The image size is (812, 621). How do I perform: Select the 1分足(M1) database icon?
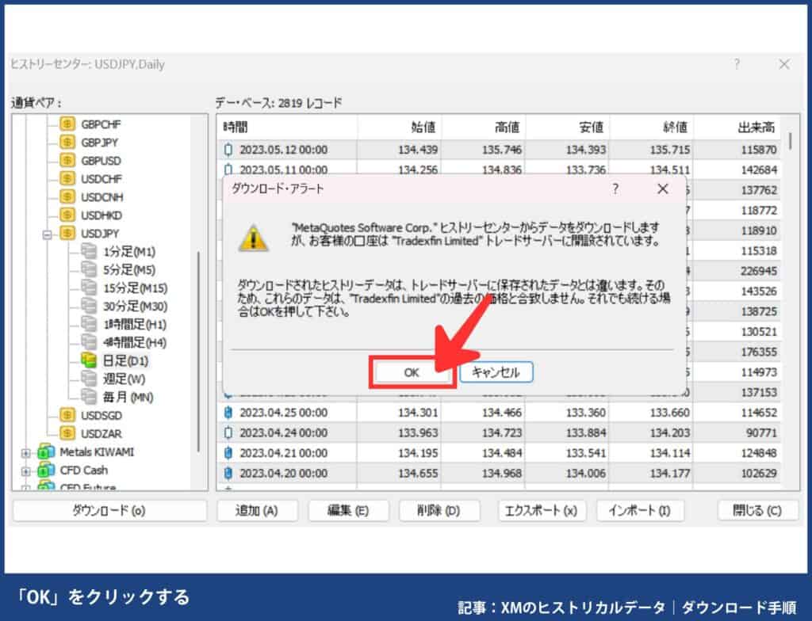pos(89,252)
